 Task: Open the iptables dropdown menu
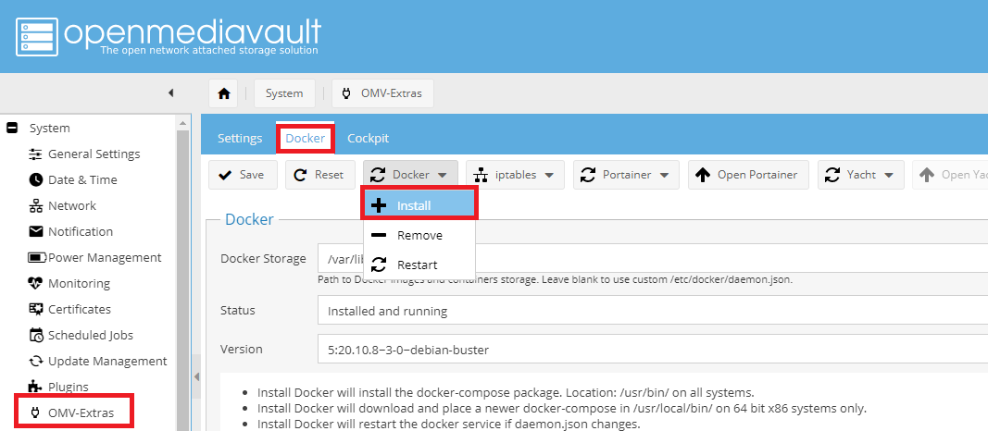click(x=516, y=175)
